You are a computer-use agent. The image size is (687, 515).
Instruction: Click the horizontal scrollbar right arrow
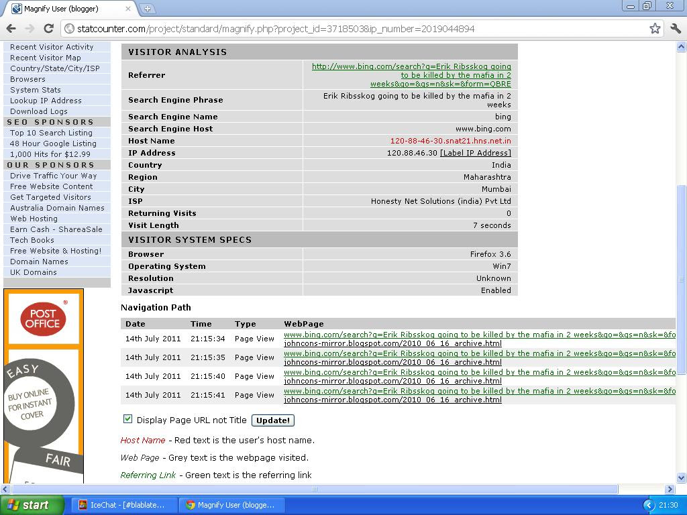(x=670, y=489)
